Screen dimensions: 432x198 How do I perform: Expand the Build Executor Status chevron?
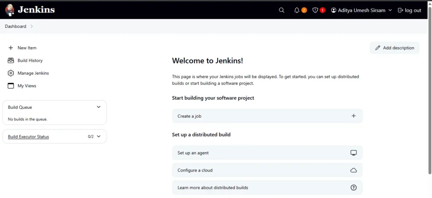click(x=99, y=137)
